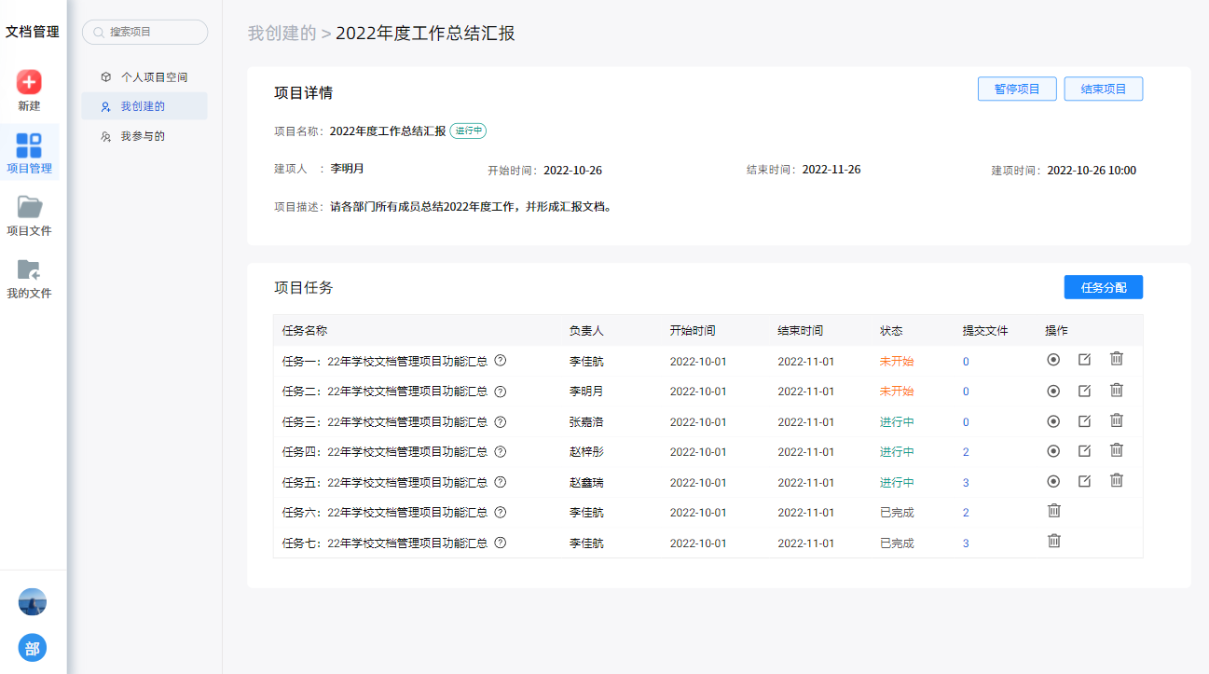1209x674 pixels.
Task: Click the edit icon for 任务一
Action: coord(1084,360)
